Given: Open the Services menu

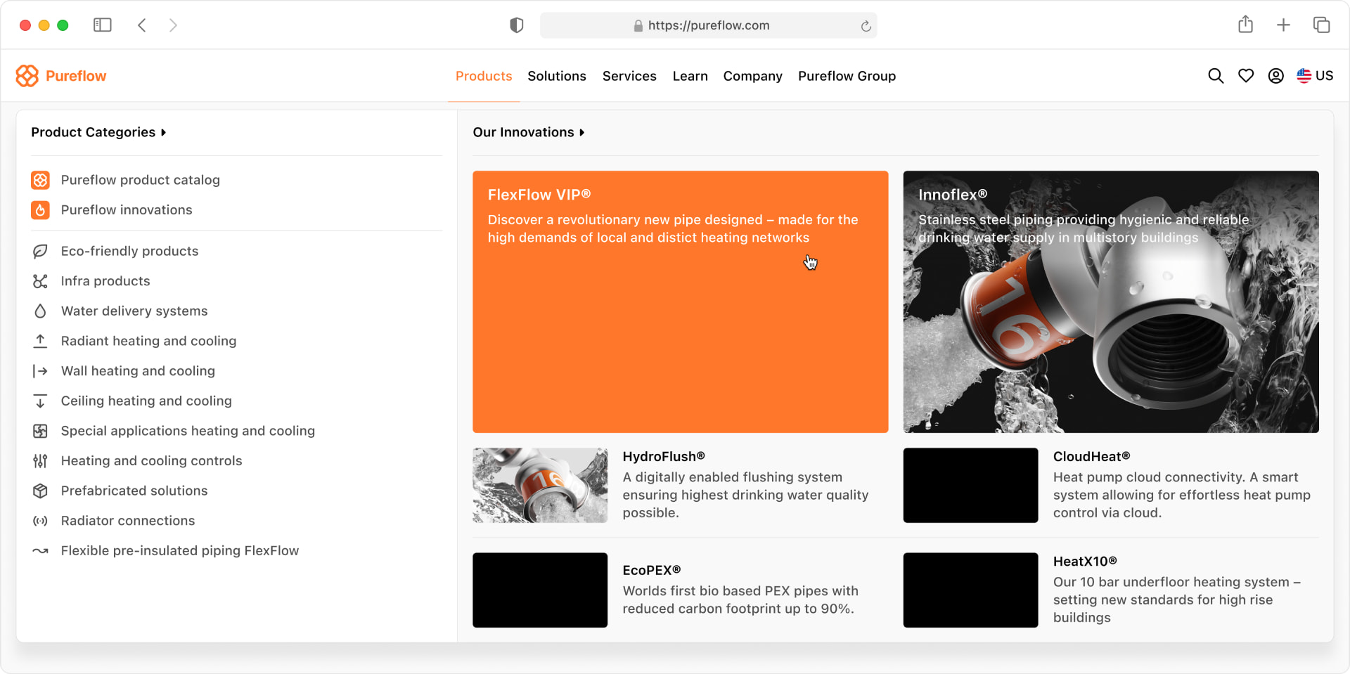Looking at the screenshot, I should coord(629,76).
